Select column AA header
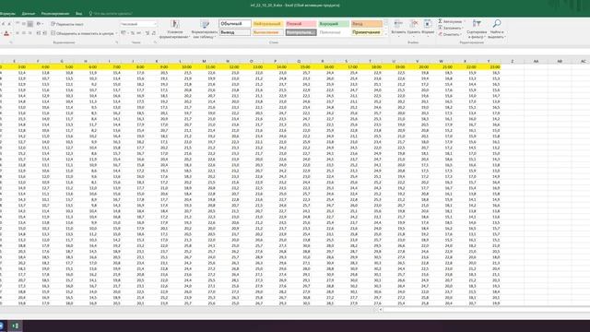Image resolution: width=590 pixels, height=332 pixels. [x=536, y=61]
